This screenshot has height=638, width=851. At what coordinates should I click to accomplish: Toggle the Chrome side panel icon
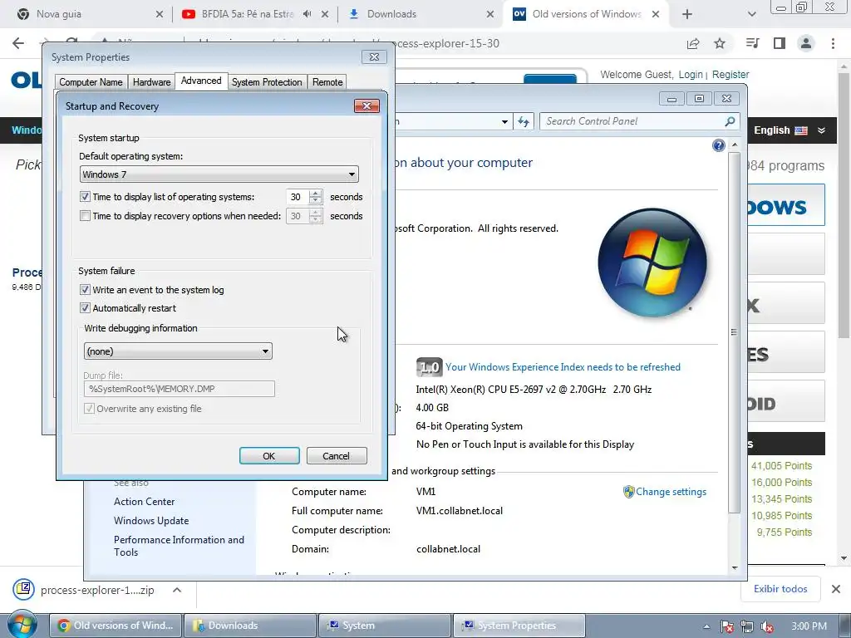tap(780, 43)
